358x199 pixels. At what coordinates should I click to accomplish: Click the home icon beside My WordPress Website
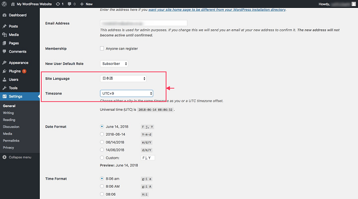point(13,4)
